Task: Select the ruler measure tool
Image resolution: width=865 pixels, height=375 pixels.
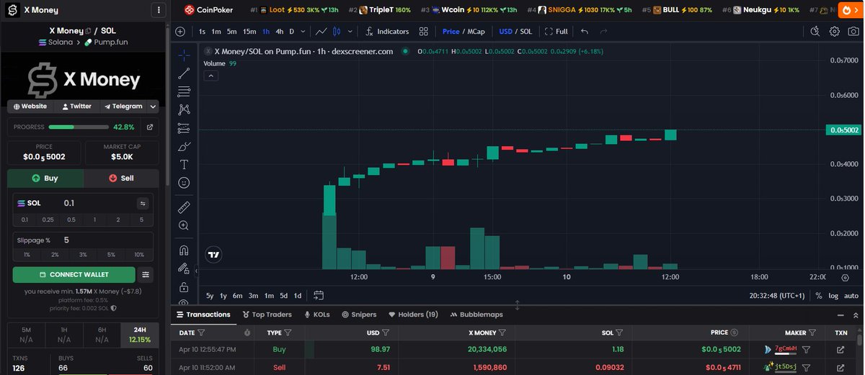Action: click(184, 207)
